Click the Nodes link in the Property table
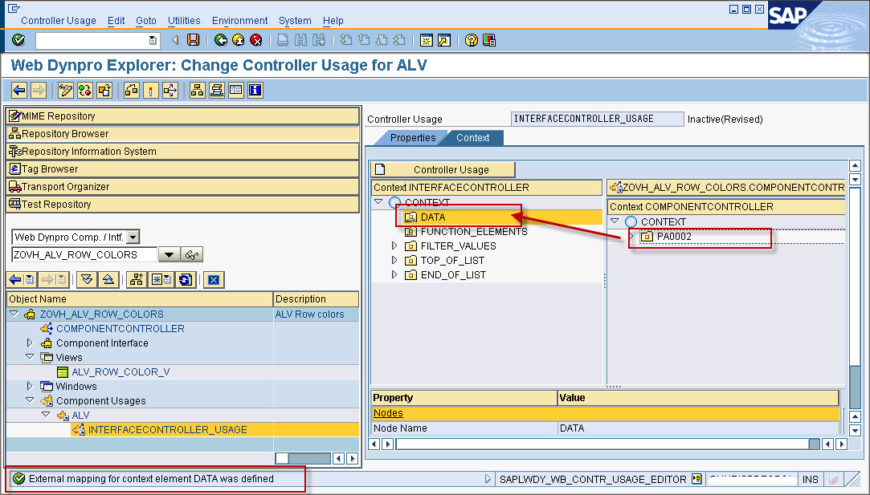Viewport: 870px width, 495px height. (x=388, y=412)
